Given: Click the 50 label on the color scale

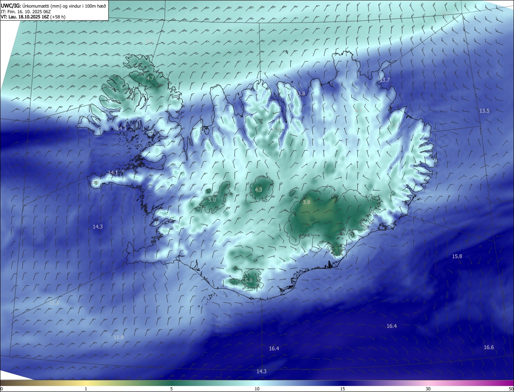Looking at the screenshot, I should click(x=511, y=389).
